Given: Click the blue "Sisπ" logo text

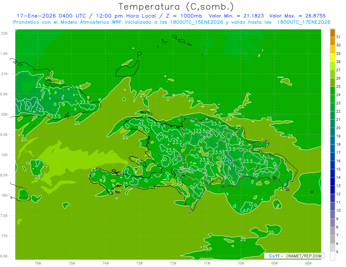Looking at the screenshot, I should pyautogui.click(x=274, y=256).
